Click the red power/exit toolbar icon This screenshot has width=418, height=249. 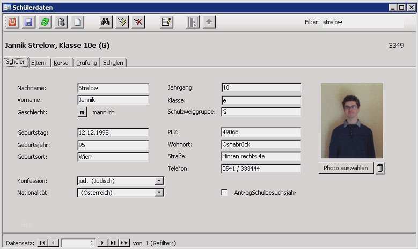(12, 22)
